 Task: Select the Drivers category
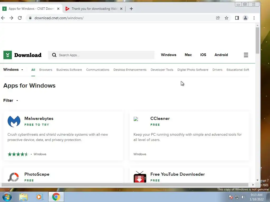(217, 70)
